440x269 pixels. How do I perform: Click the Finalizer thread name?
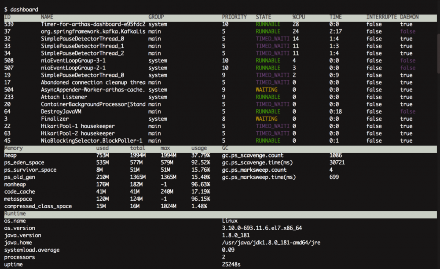[55, 119]
